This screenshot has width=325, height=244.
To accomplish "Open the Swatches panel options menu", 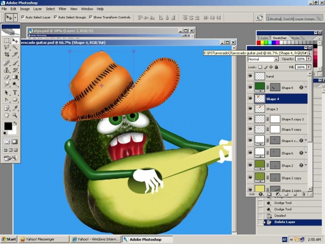I will (x=320, y=38).
